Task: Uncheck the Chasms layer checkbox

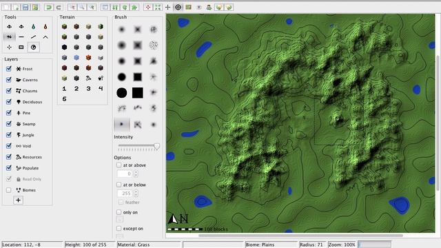Action: tap(9, 90)
